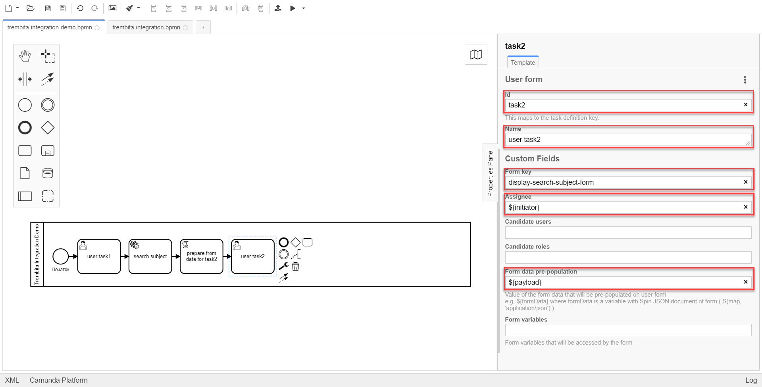Viewport: 762px width, 387px height.
Task: Click the Candidate users input field
Action: [628, 232]
